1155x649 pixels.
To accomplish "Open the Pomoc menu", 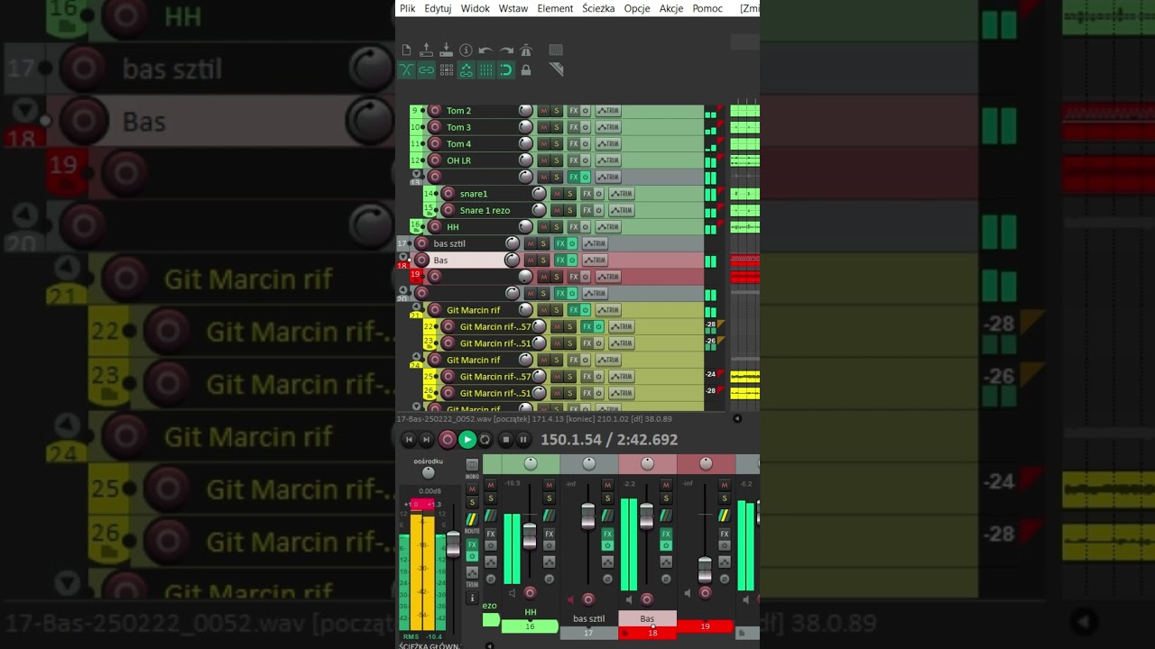I will pos(707,8).
